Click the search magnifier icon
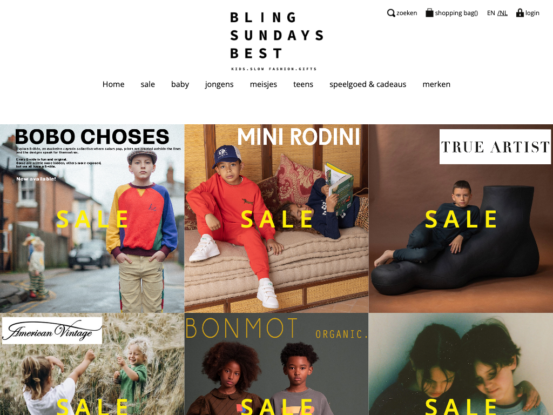The image size is (553, 415). [x=391, y=13]
